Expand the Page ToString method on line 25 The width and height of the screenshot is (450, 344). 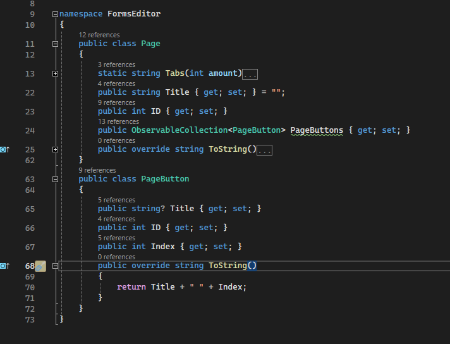coord(56,150)
